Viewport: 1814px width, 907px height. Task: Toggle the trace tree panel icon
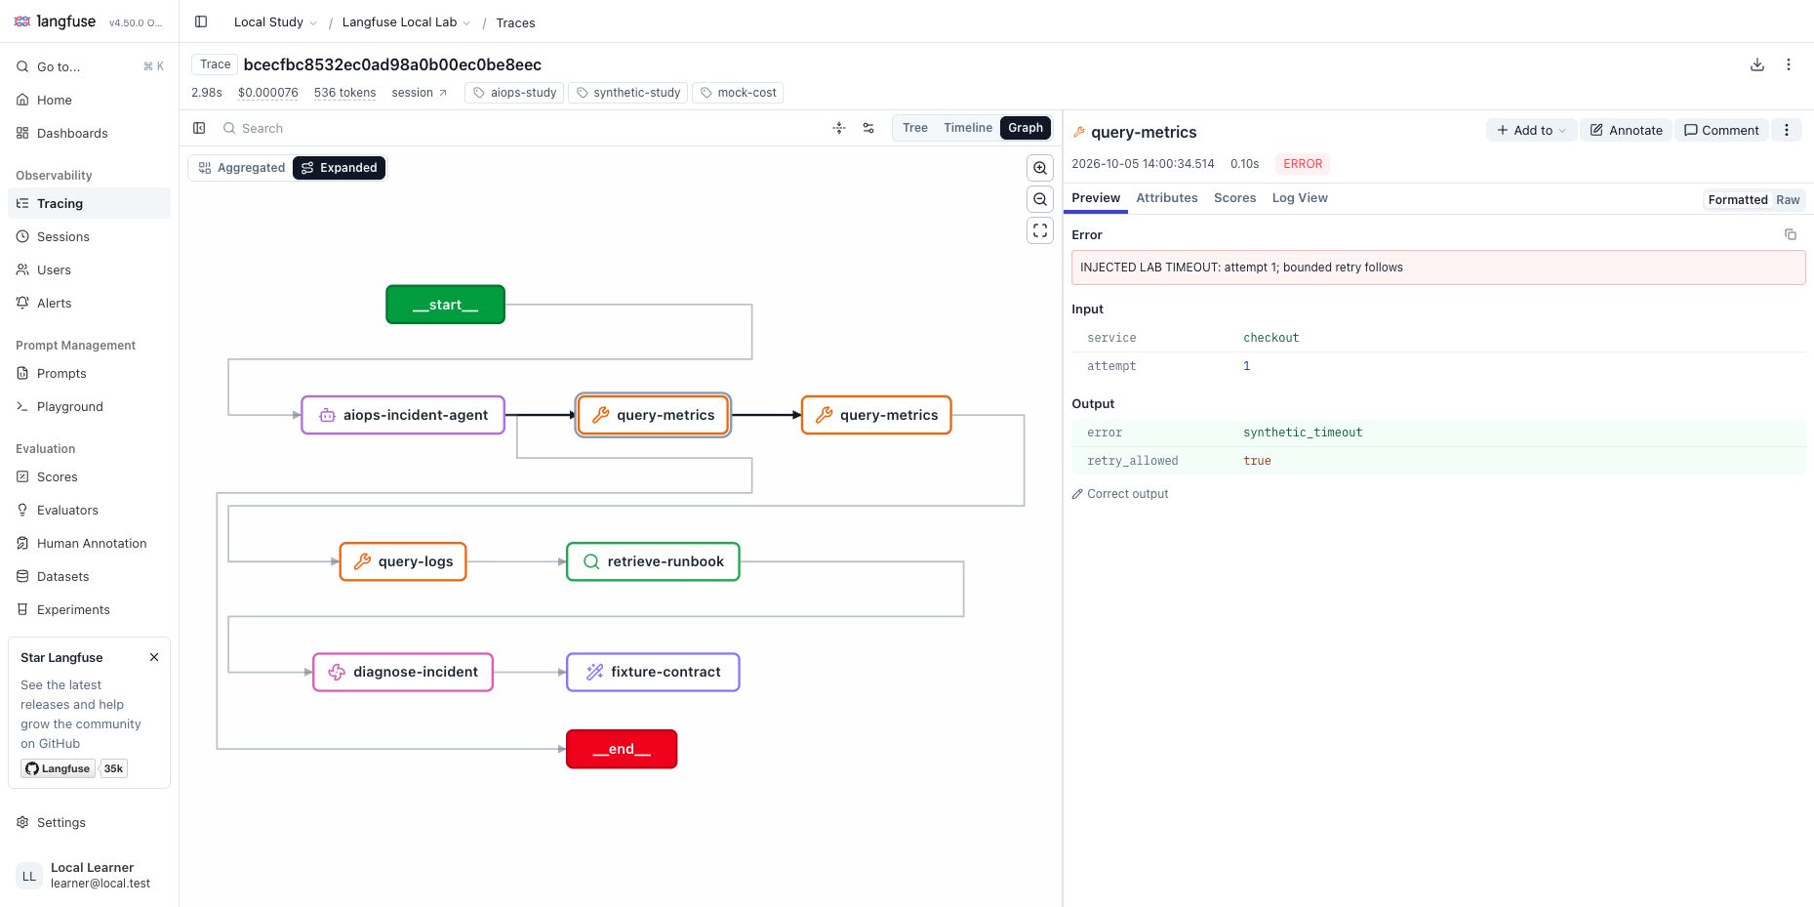coord(199,128)
